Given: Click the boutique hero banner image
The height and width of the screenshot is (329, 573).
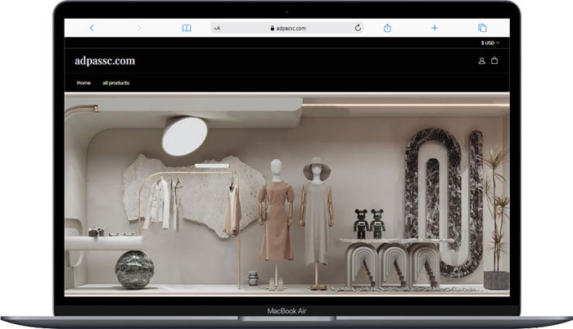Looking at the screenshot, I should click(x=286, y=194).
